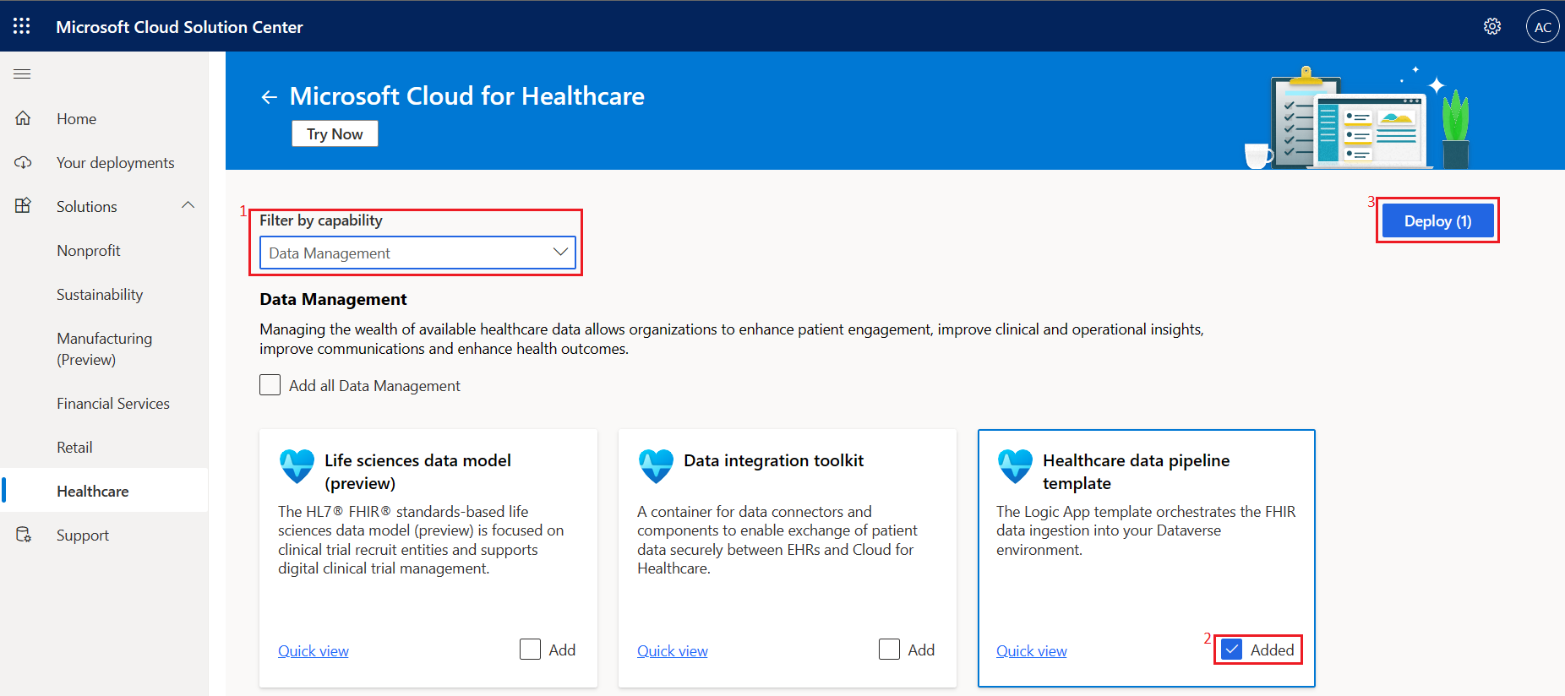
Task: Click the Solutions grid icon
Action: 23,205
